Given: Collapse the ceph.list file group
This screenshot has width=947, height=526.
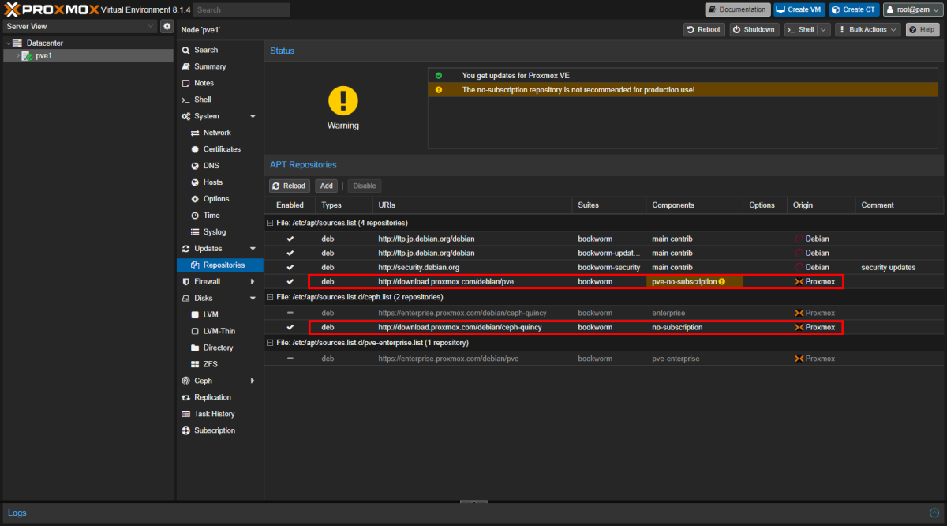Looking at the screenshot, I should (270, 297).
